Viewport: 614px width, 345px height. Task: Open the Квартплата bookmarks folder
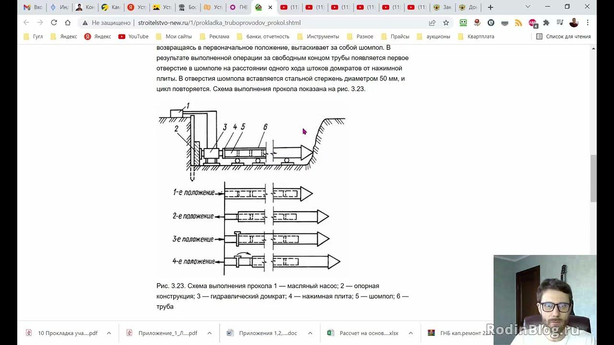[x=476, y=36]
